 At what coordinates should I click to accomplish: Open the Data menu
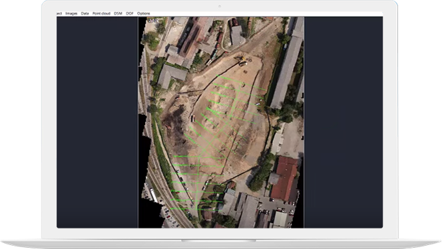coord(85,13)
